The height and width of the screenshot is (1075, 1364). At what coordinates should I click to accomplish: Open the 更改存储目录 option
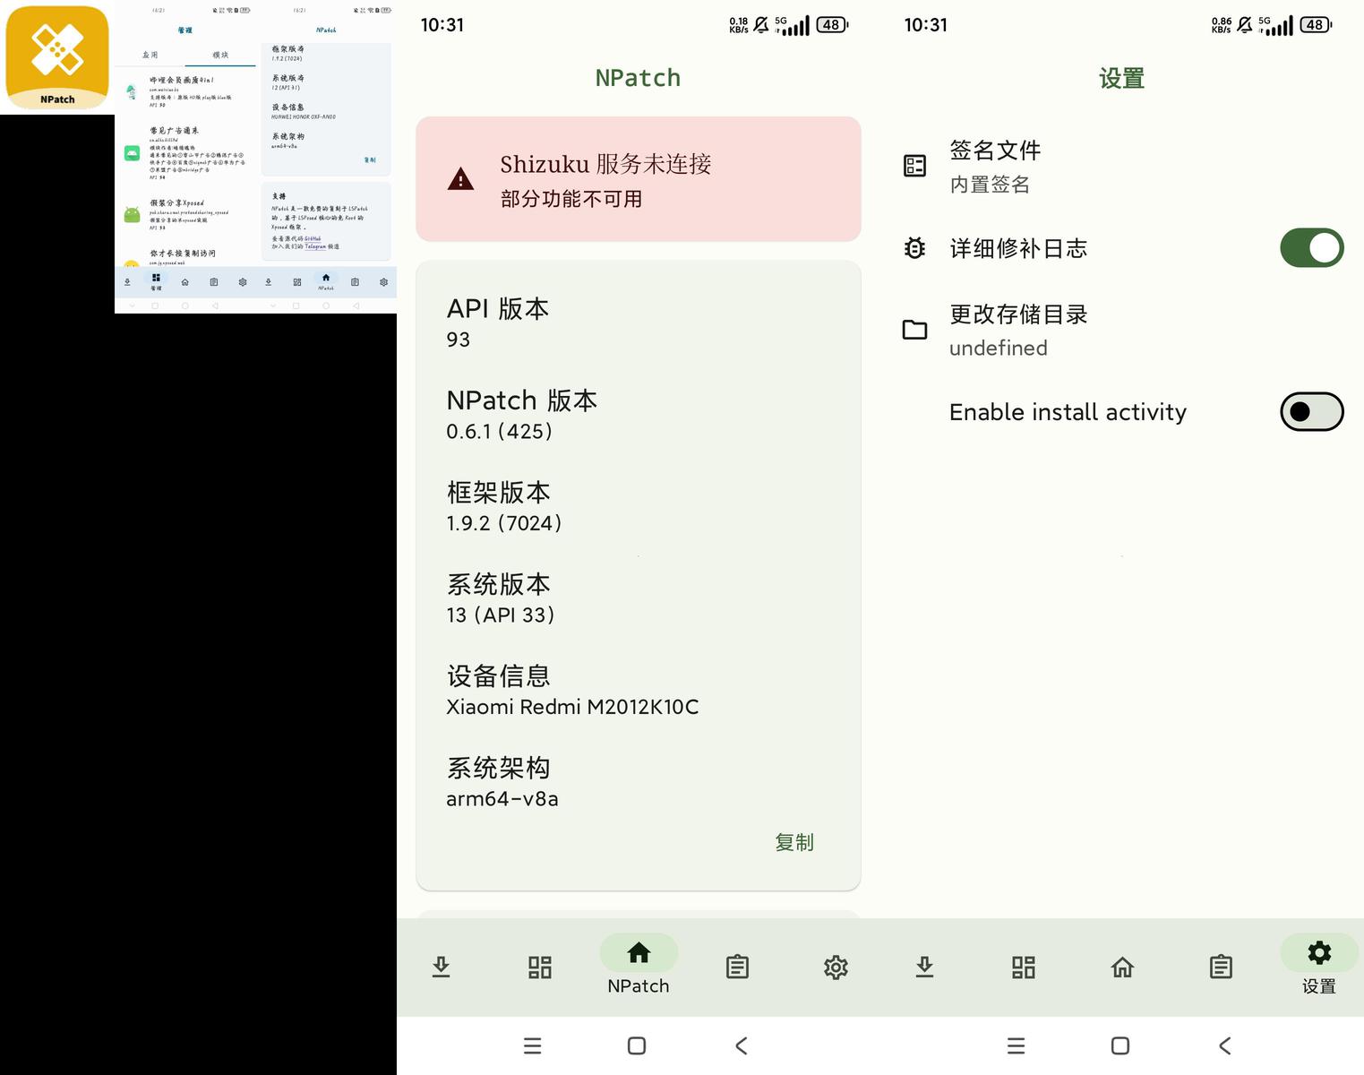pos(1017,330)
